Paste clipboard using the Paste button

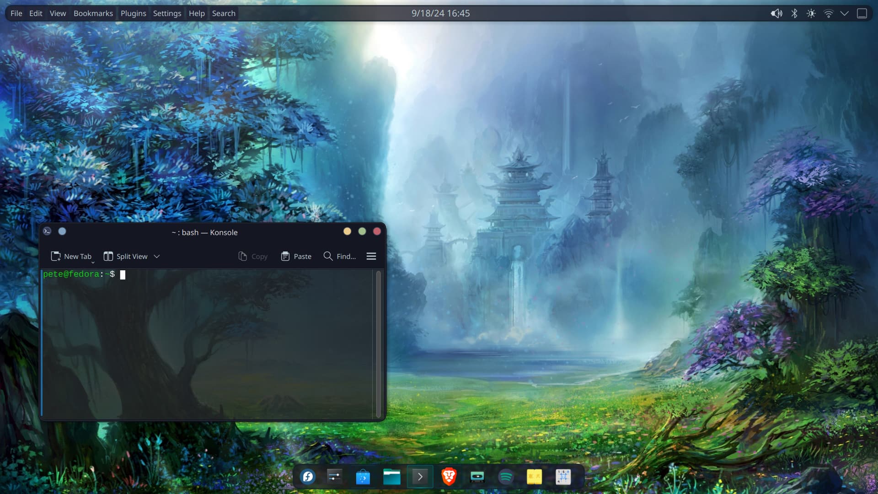coord(296,256)
